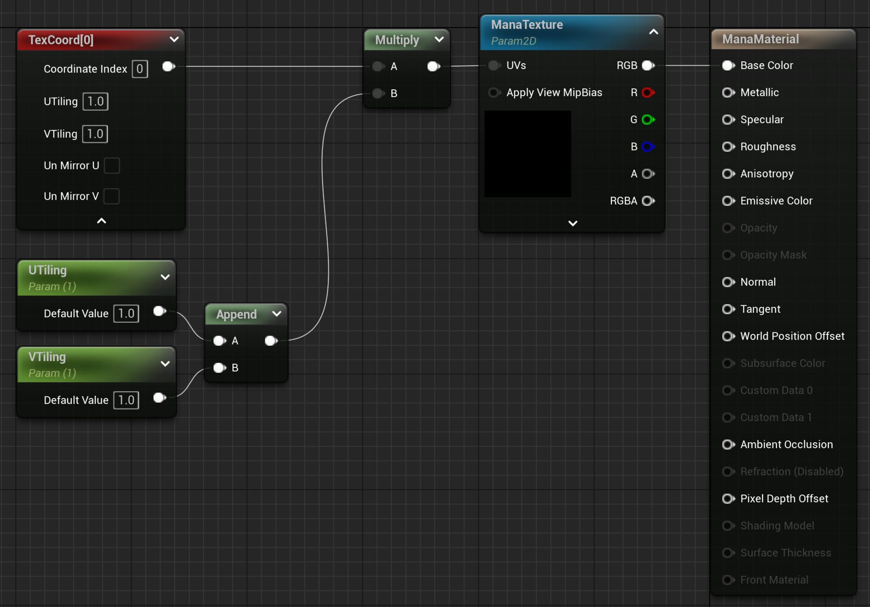
Task: Click the green G output pin on ManaTexture
Action: click(648, 120)
